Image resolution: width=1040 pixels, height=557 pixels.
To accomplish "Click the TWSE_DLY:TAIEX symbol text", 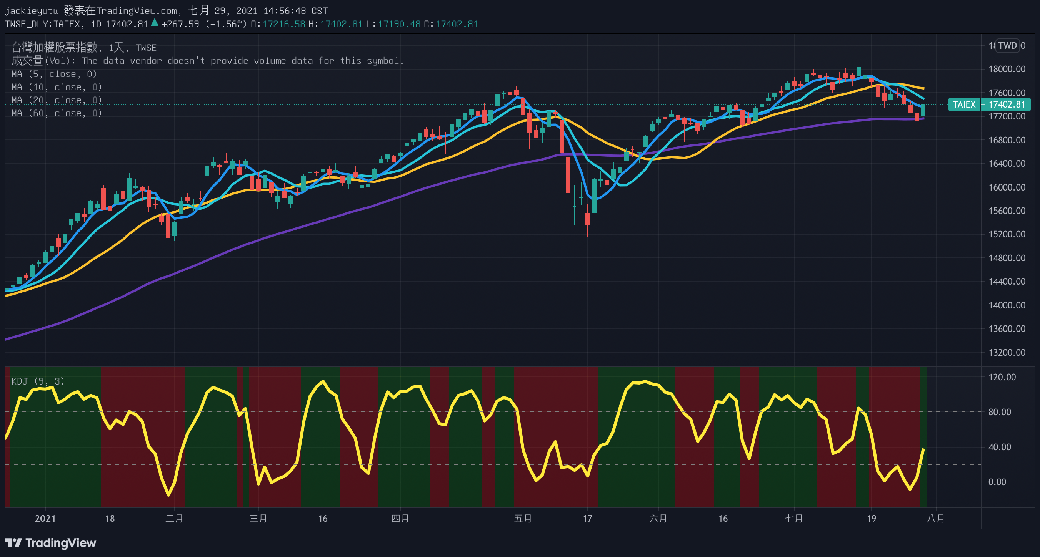I will coord(42,24).
